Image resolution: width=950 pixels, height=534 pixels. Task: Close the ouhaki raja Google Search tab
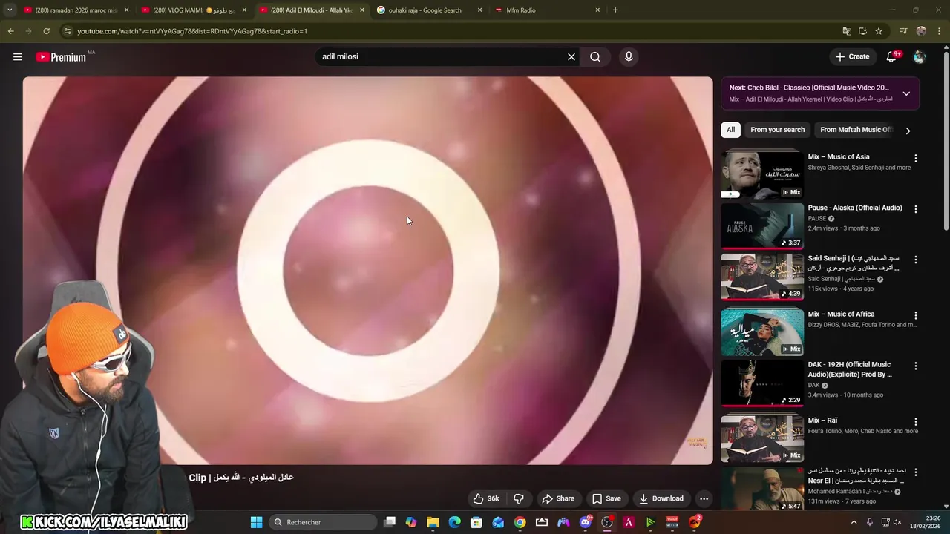click(479, 10)
